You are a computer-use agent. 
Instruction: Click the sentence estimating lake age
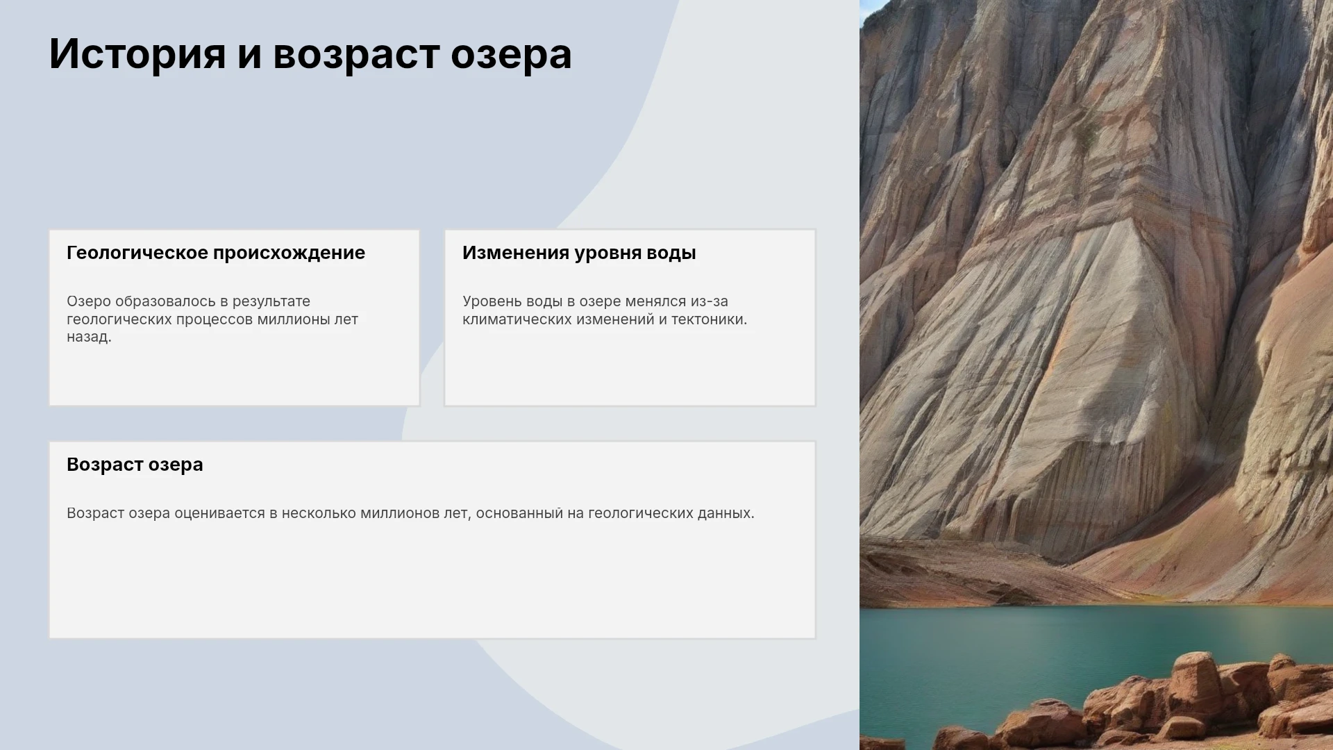pyautogui.click(x=410, y=513)
